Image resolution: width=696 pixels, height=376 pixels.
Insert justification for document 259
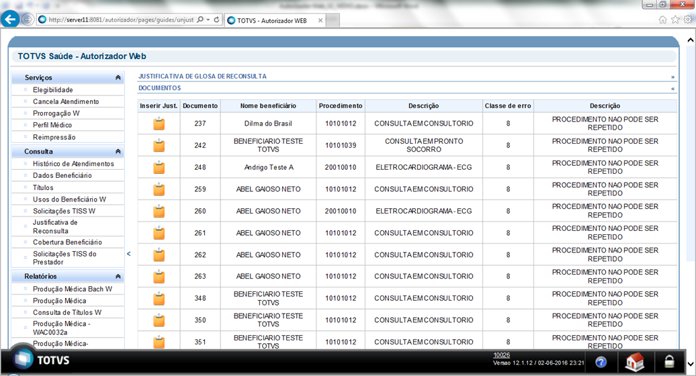pos(159,189)
